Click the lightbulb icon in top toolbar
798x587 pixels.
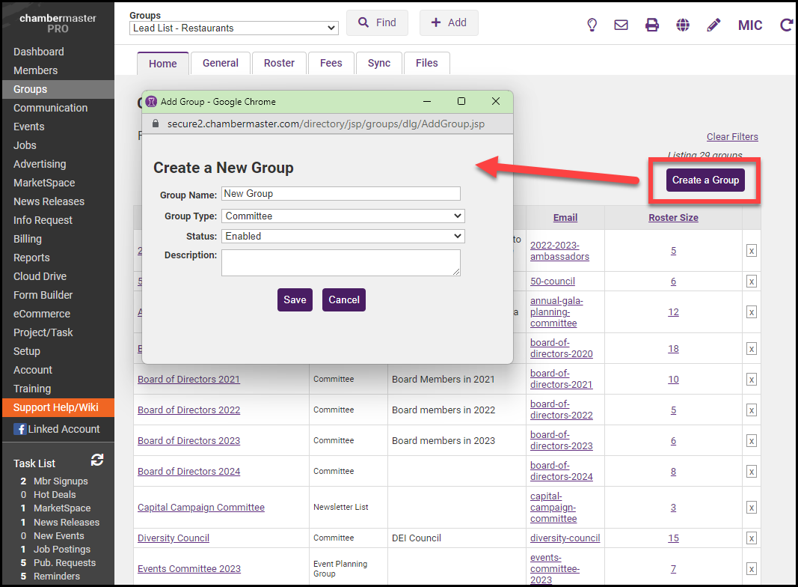pyautogui.click(x=592, y=25)
